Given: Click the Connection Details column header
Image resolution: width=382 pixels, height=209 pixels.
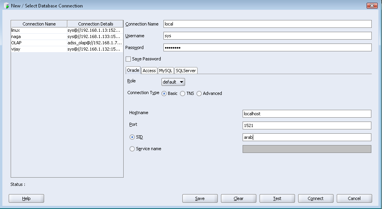Looking at the screenshot, I should point(95,24).
